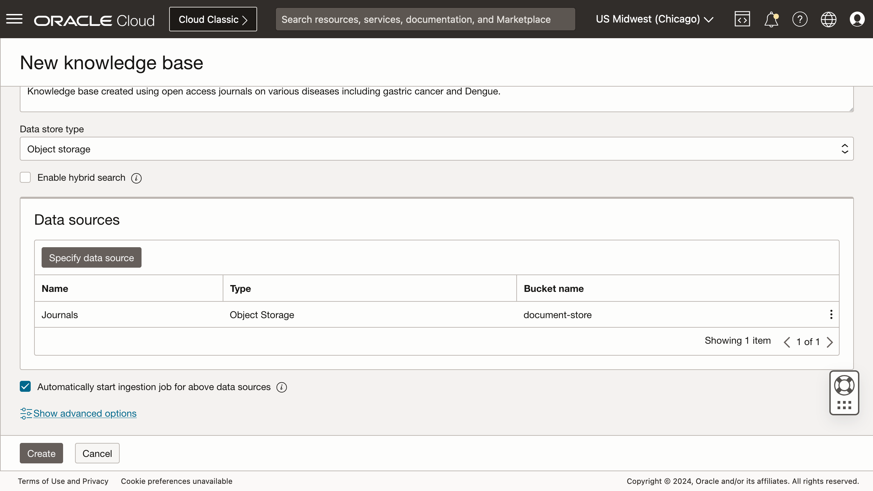This screenshot has height=491, width=873.
Task: Enable automatically start ingestion job checkbox
Action: click(x=25, y=387)
